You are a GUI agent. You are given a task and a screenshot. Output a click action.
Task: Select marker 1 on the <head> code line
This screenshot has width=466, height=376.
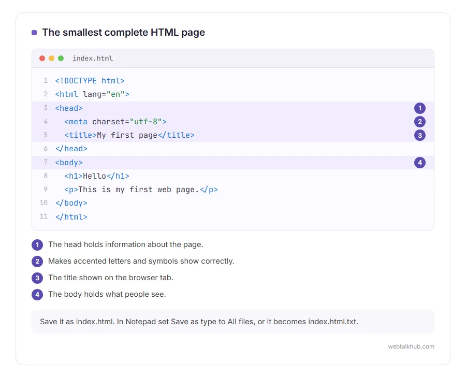tap(419, 108)
